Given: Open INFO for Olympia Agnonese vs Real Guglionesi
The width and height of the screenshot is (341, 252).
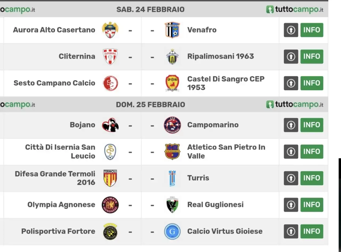Looking at the screenshot, I should pos(312,205).
